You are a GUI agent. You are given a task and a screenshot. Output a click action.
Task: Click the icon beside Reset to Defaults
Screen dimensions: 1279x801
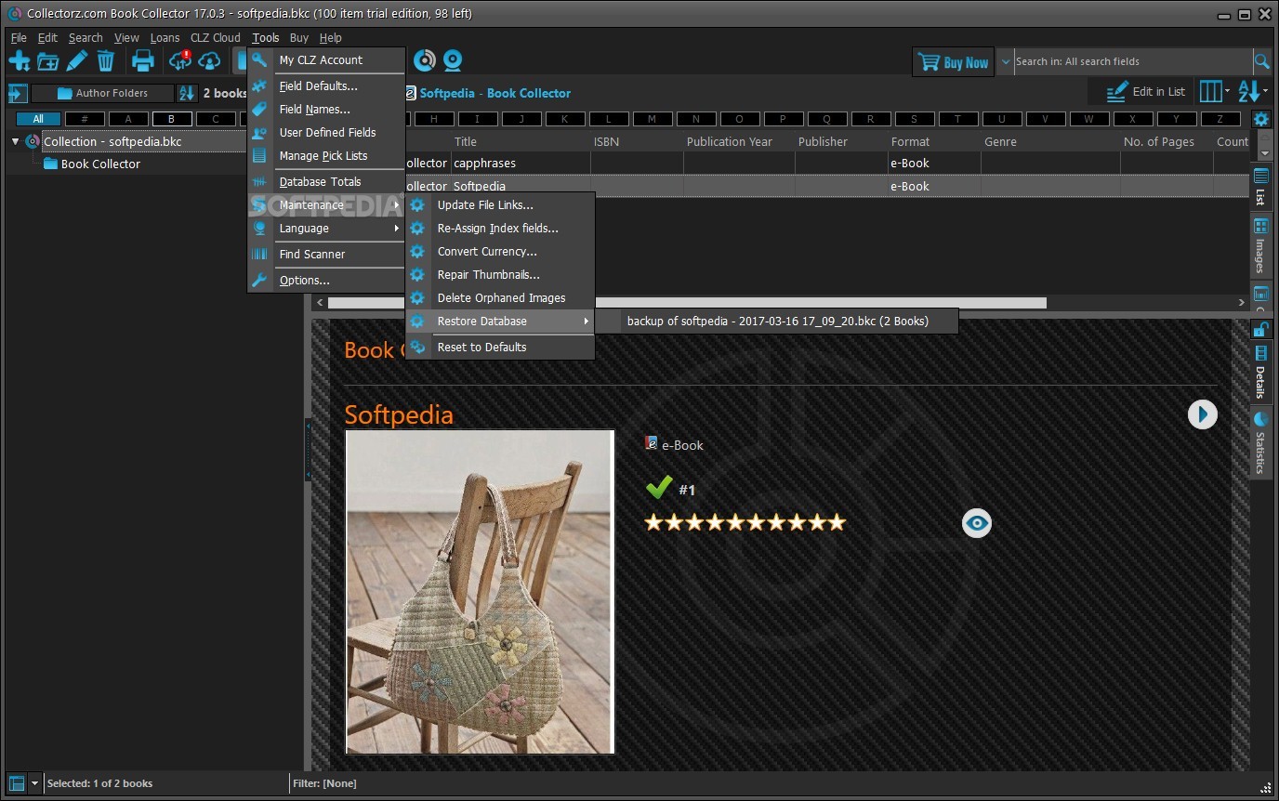click(417, 348)
